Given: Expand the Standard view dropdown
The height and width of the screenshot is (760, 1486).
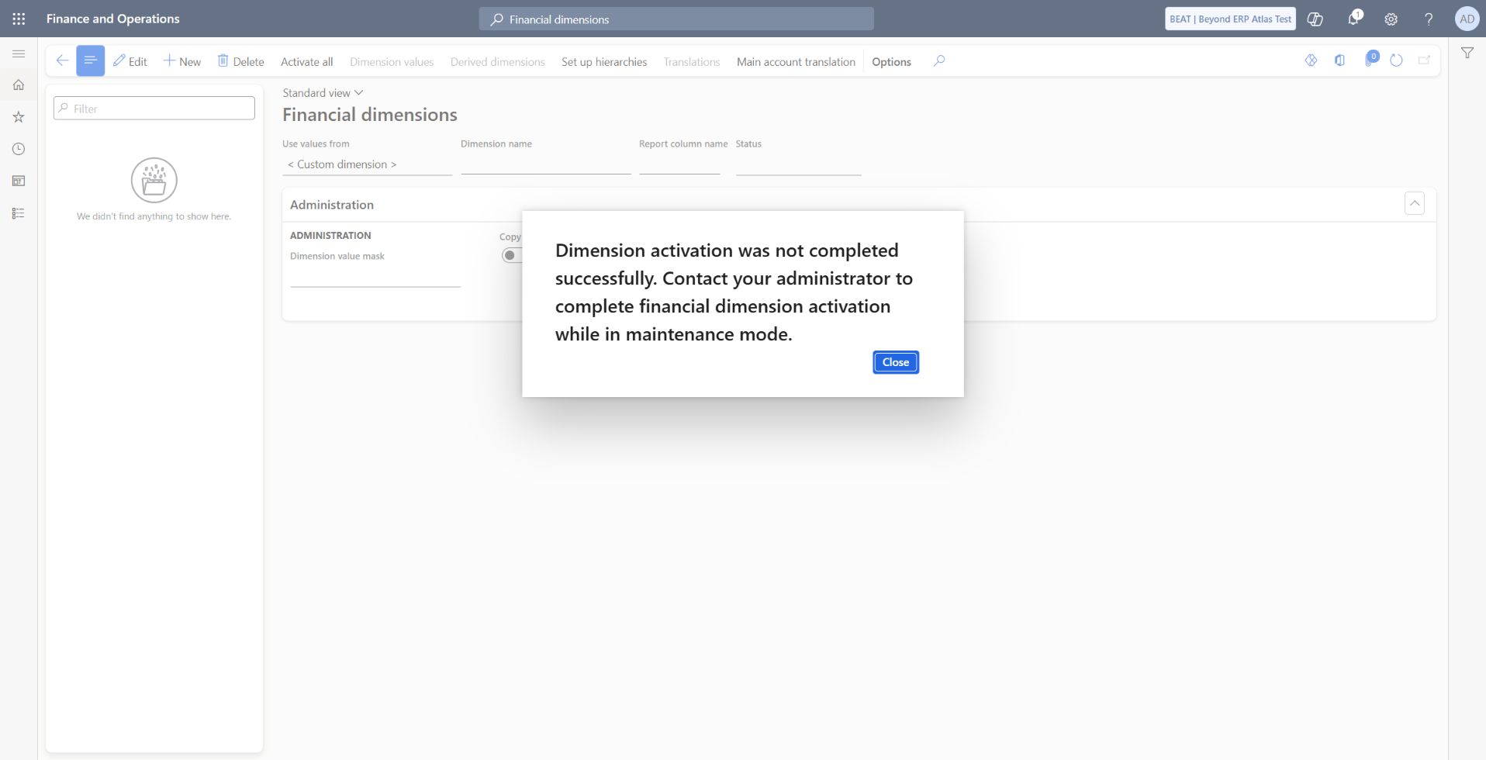Looking at the screenshot, I should click(x=323, y=93).
